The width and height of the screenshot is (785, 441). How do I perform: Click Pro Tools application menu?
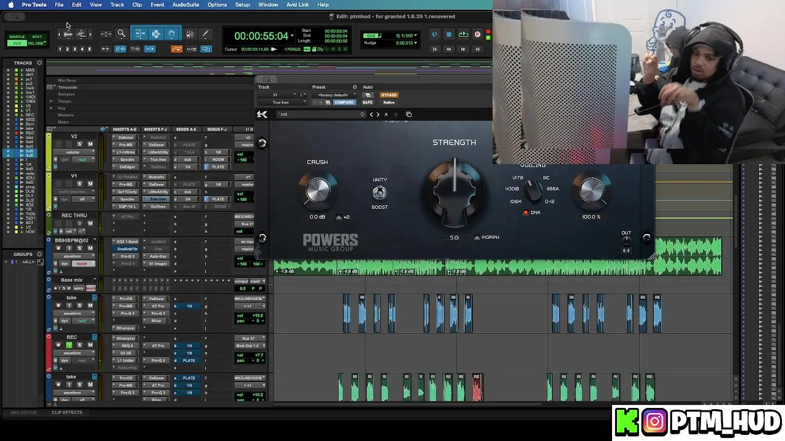[x=34, y=5]
